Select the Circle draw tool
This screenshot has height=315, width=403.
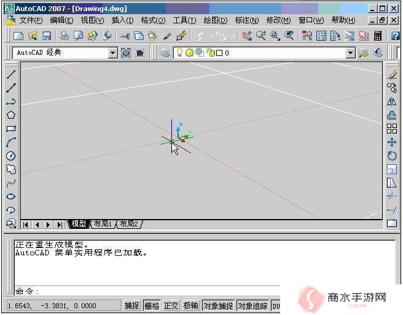tap(11, 156)
